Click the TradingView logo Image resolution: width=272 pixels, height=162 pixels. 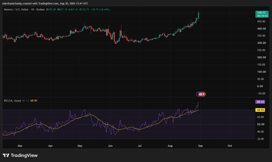(x=20, y=155)
